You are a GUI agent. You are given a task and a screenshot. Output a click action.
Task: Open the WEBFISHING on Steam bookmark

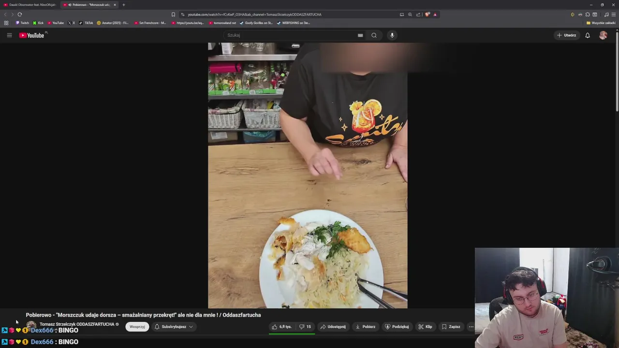(x=294, y=23)
